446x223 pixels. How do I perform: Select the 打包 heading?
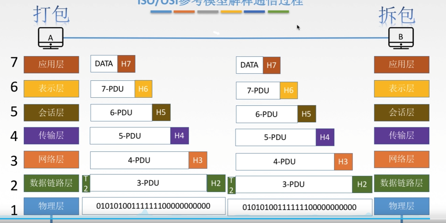[51, 15]
